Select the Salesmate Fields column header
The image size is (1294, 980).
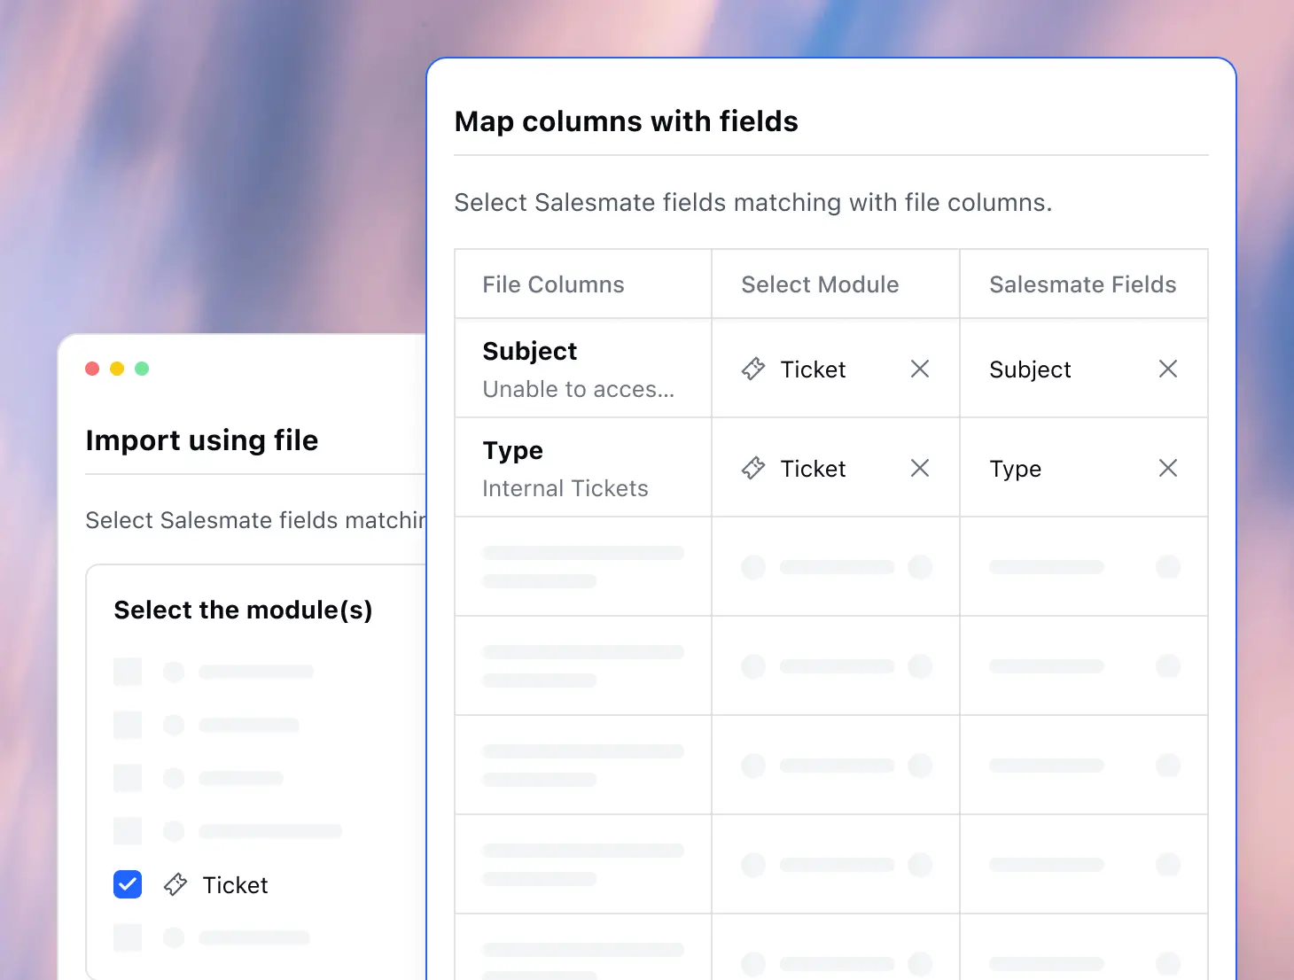1083,284
